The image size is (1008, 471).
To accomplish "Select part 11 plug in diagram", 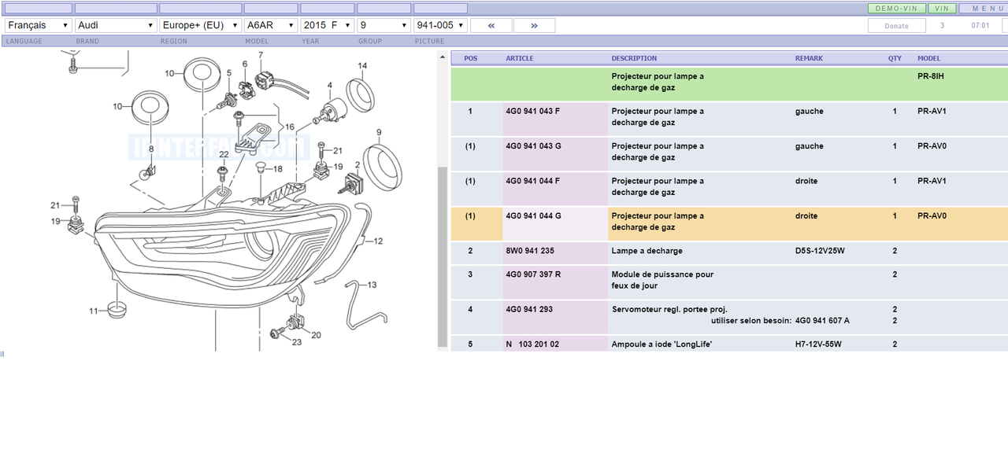I will [117, 309].
